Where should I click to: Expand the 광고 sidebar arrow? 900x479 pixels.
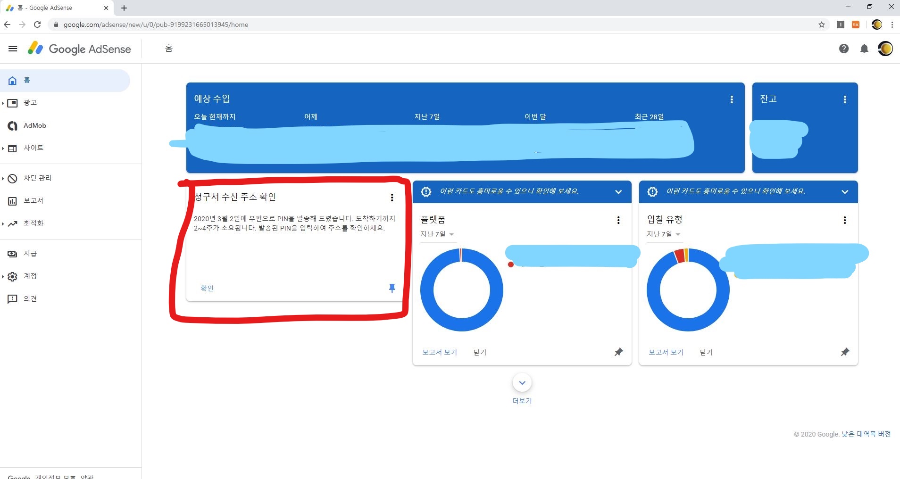pyautogui.click(x=3, y=103)
